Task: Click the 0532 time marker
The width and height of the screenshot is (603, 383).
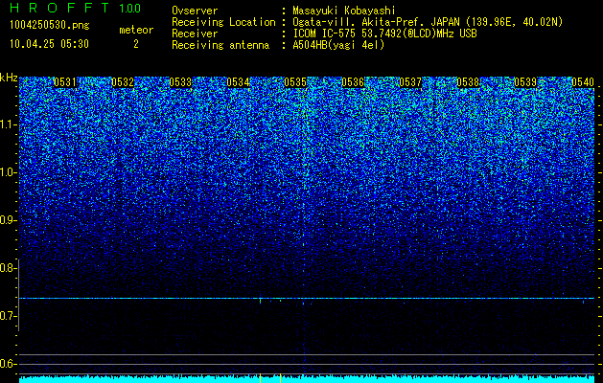Action: tap(123, 82)
